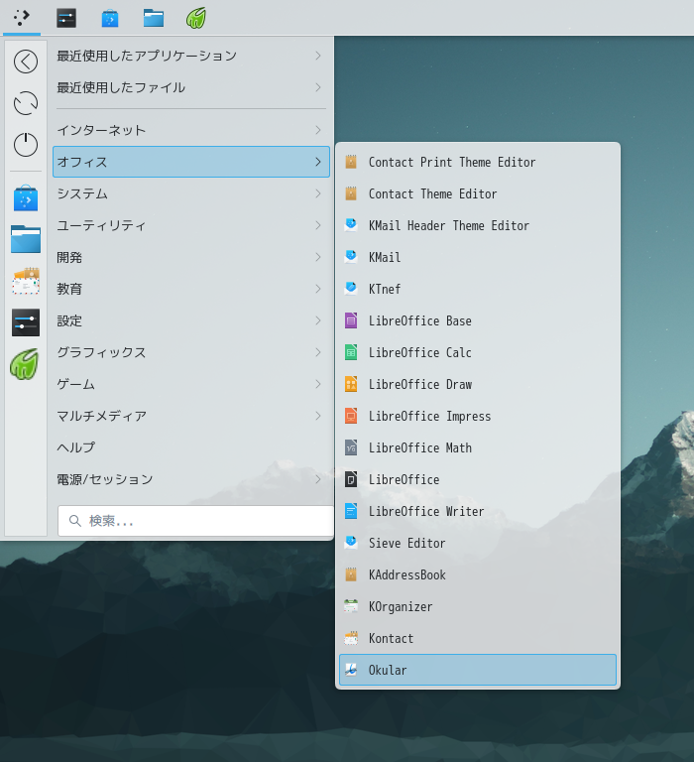Click the LibreOffice Writer blue icon
The image size is (694, 762).
tap(351, 511)
